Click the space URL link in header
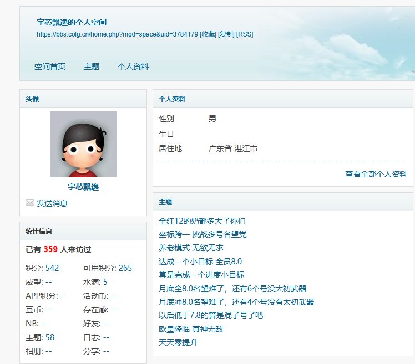Screen dimensions: 415x364 coord(117,34)
